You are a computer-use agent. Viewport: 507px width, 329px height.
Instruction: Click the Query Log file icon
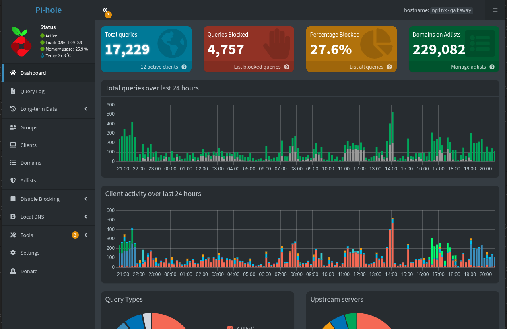pos(13,91)
